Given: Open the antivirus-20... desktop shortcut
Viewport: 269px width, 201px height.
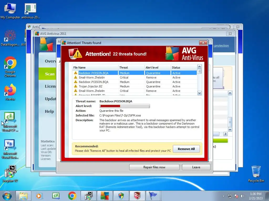Looking at the screenshot, I should tap(30, 10).
